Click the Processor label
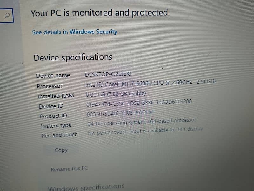This screenshot has width=254, height=191. click(x=50, y=86)
